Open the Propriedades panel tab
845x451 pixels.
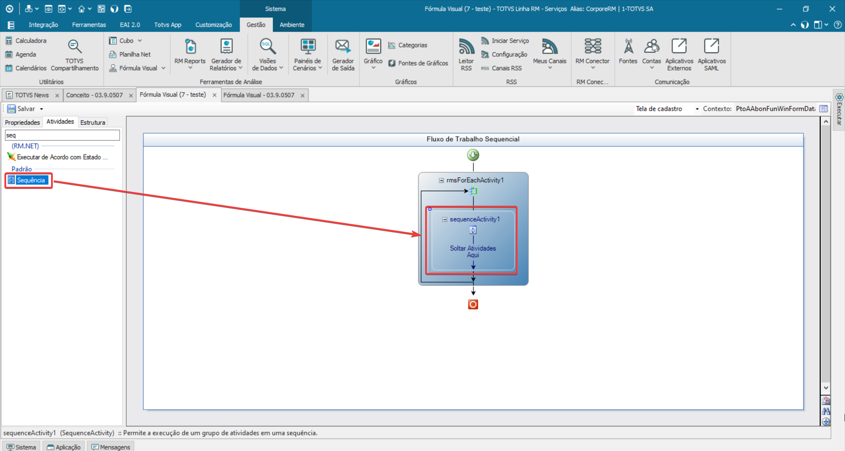click(x=22, y=122)
